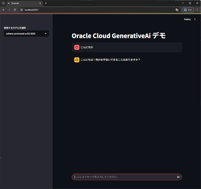Select the Streamlit browser tab

click(24, 3)
